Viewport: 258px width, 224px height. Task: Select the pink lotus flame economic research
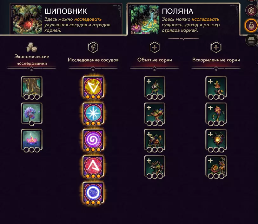(x=32, y=140)
